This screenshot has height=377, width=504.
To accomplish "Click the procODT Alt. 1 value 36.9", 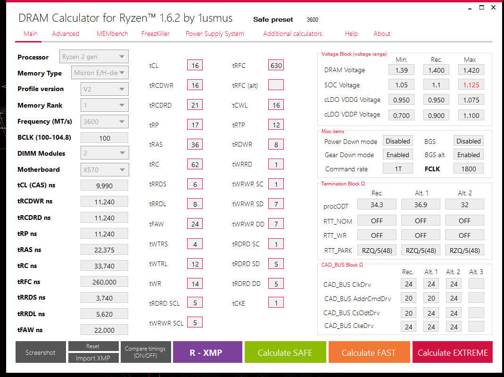I will click(421, 205).
